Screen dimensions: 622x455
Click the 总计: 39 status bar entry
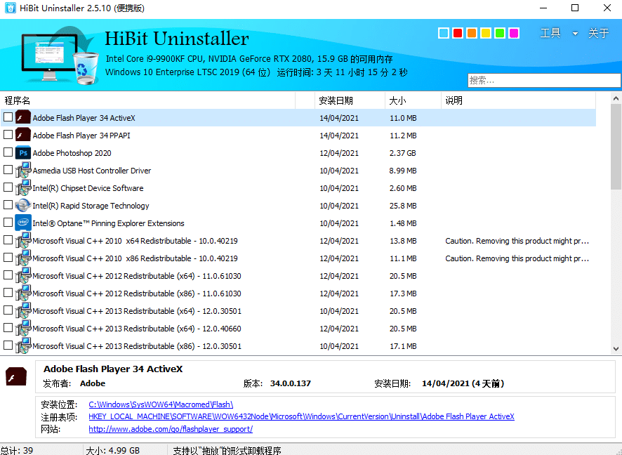click(17, 451)
